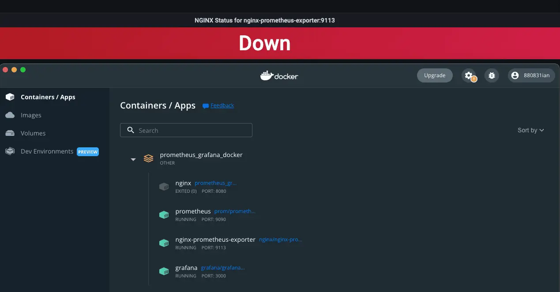The height and width of the screenshot is (292, 560).
Task: Select the nginx-prometheus-exporter entry
Action: pyautogui.click(x=215, y=239)
